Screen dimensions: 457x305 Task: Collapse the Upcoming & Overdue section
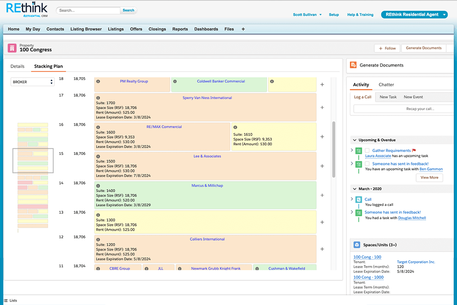coord(354,140)
